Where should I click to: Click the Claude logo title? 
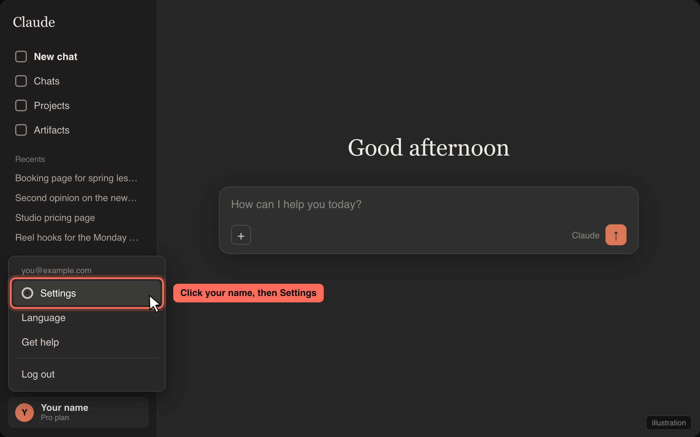[34, 22]
